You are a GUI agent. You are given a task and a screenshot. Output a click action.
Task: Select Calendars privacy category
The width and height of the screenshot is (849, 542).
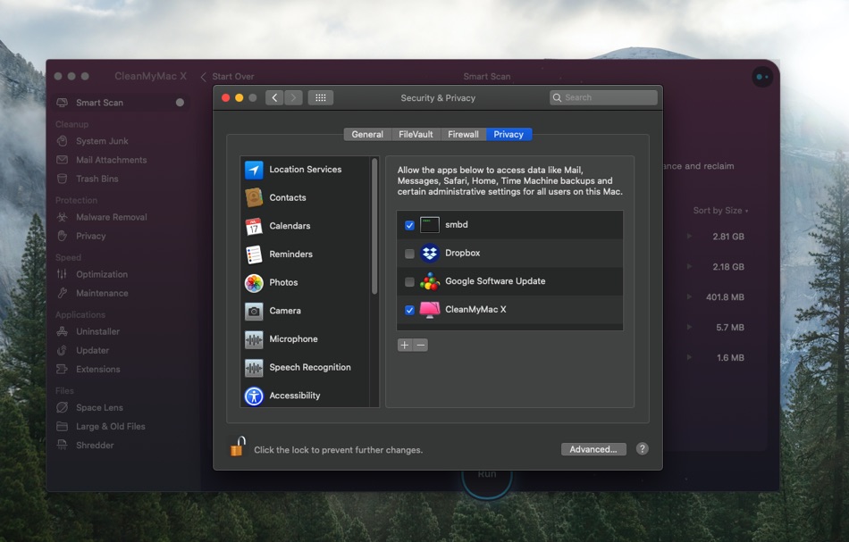[306, 226]
